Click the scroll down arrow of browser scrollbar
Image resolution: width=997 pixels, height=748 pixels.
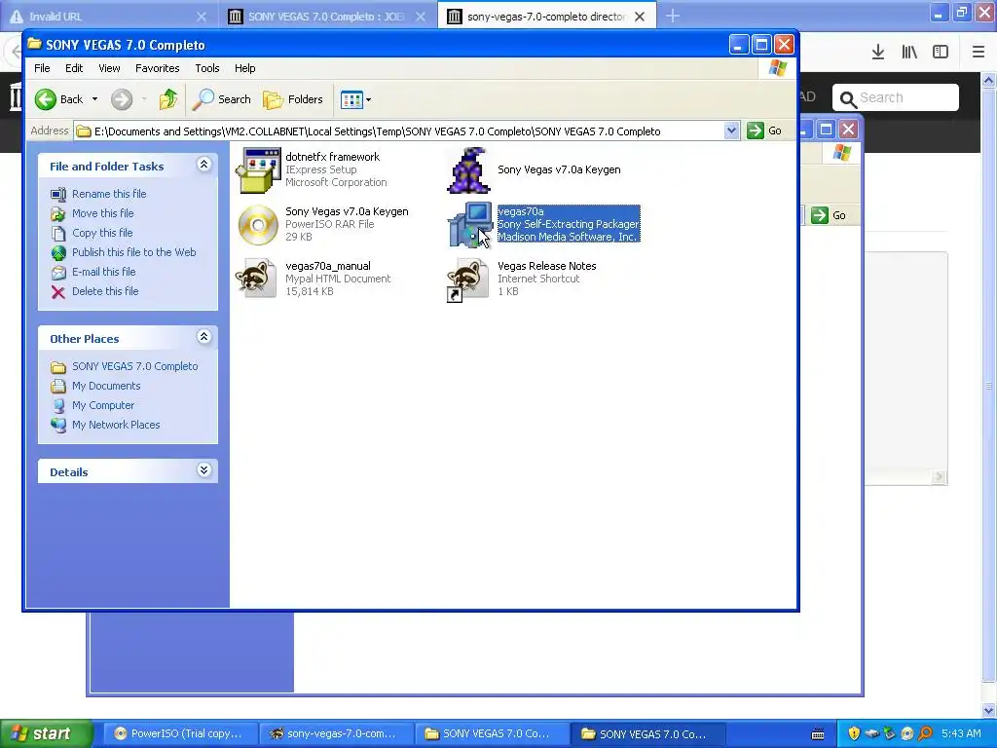pyautogui.click(x=989, y=710)
